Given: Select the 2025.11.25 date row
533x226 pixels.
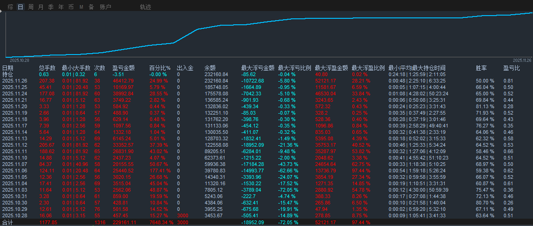Looking at the screenshot, I should point(267,88).
